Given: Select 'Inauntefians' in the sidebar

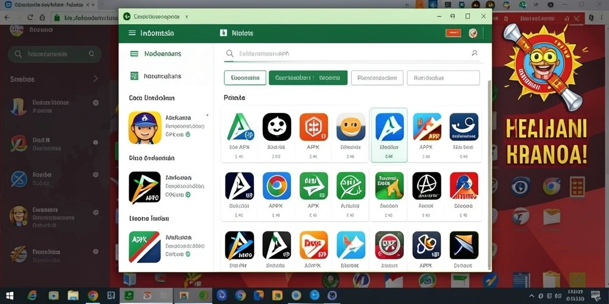Looking at the screenshot, I should pos(162,76).
